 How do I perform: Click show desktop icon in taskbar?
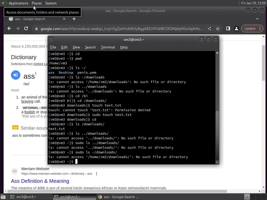[3, 197]
